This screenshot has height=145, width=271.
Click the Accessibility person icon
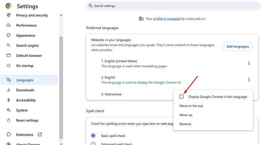pyautogui.click(x=8, y=100)
